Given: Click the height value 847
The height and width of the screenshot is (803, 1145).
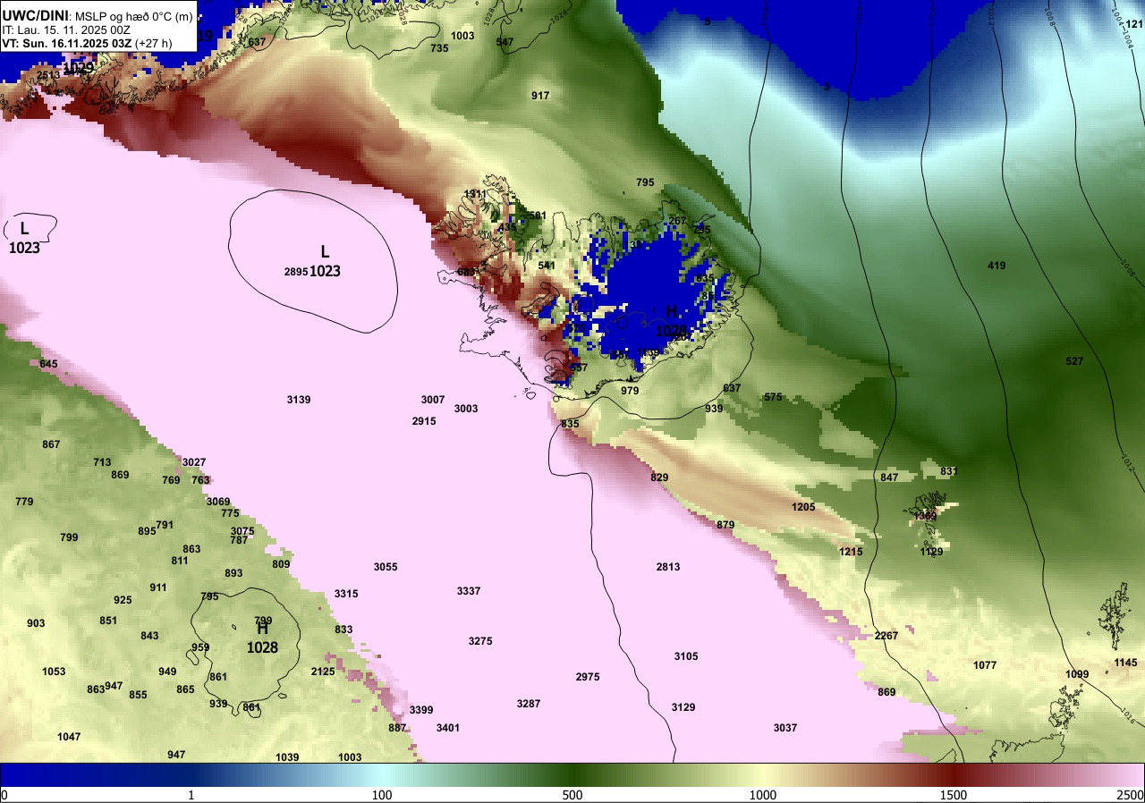Looking at the screenshot, I should click(x=889, y=478).
